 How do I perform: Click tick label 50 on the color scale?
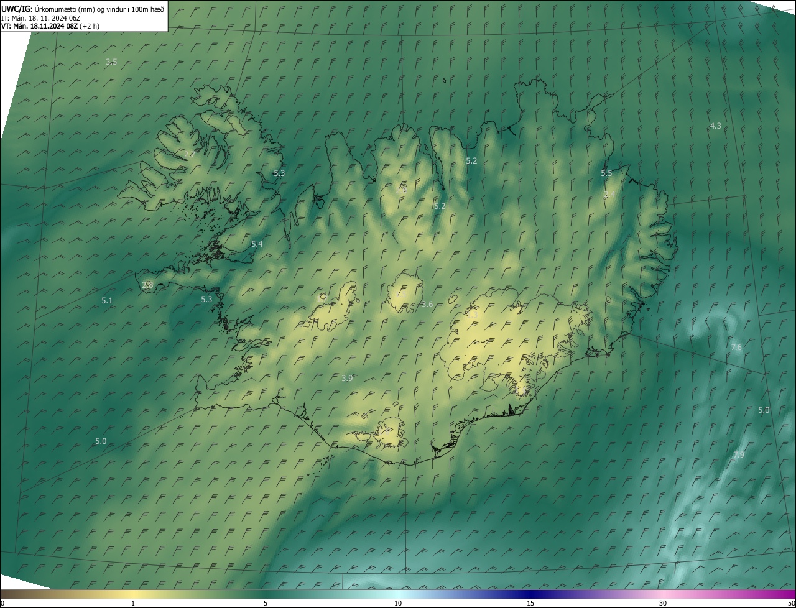coord(791,603)
